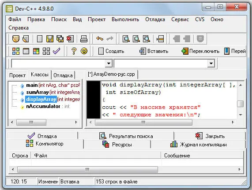Switch to the Проект side tab
The image size is (252, 190).
(x=17, y=75)
